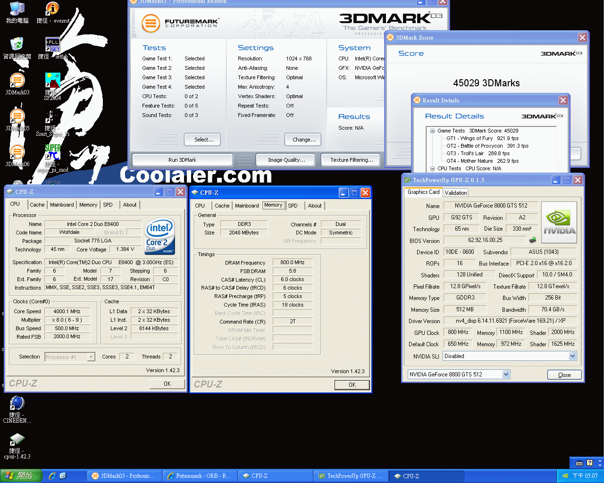The image size is (604, 483).
Task: Select the GT2 - Battle of Proxycon result
Action: point(487,146)
